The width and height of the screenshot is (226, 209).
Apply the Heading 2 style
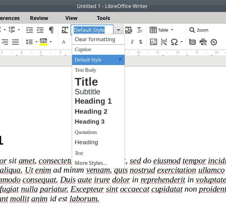98,111
